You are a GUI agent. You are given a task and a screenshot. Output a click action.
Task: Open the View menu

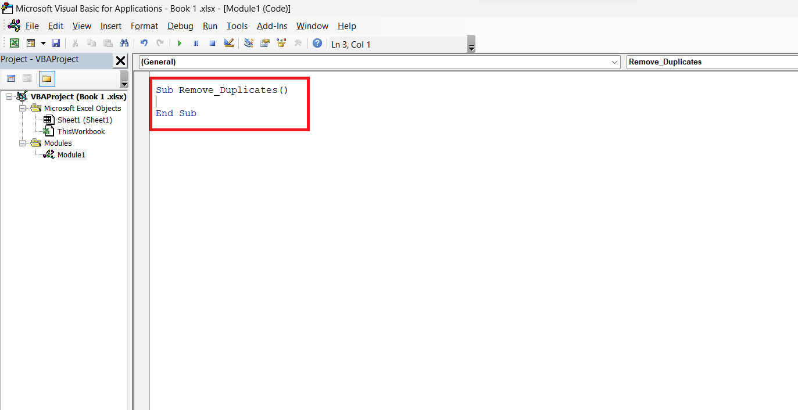(82, 26)
